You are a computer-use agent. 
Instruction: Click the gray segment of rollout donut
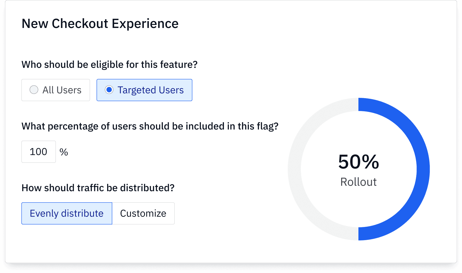pos(295,169)
